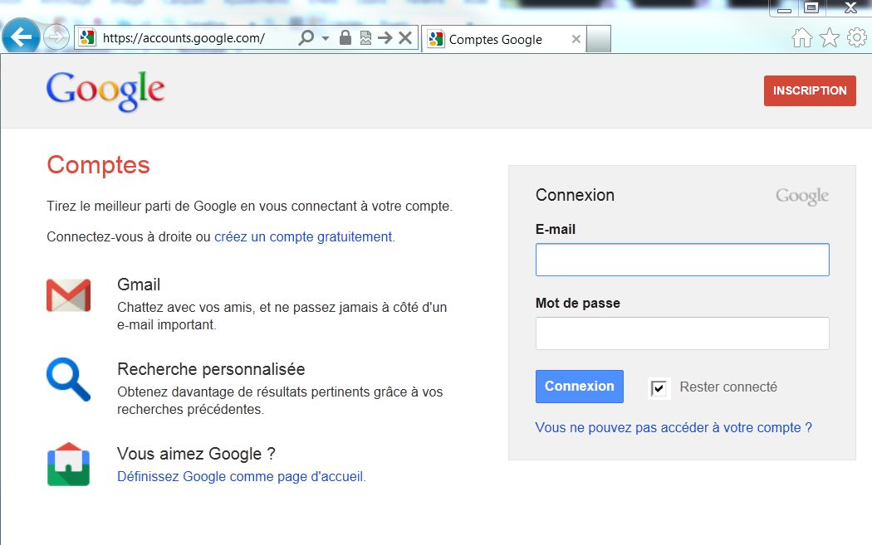
Task: Open a new browser tab
Action: 598,38
